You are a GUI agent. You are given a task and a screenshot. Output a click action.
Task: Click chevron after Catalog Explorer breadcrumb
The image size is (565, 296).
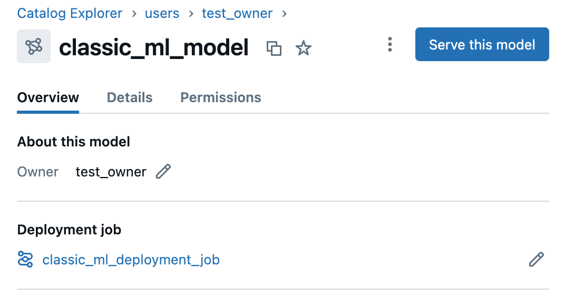(x=134, y=14)
